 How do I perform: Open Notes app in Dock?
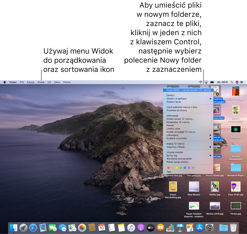point(121,228)
